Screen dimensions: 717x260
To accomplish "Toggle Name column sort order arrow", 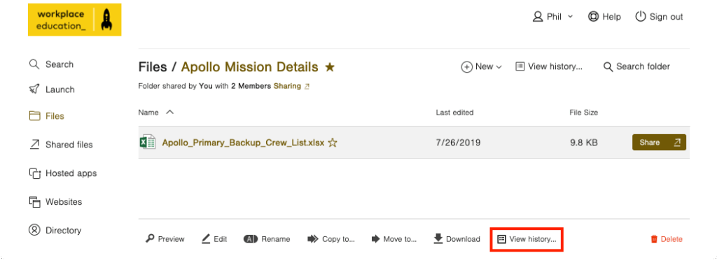I will coord(169,112).
